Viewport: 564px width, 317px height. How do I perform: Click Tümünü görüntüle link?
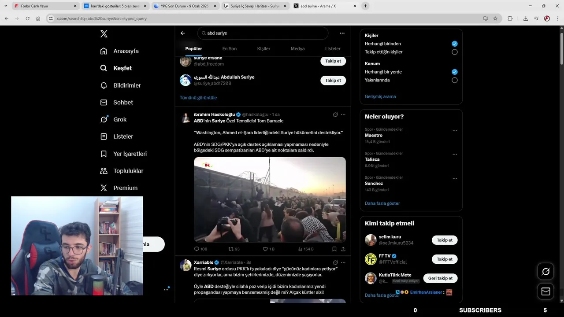pyautogui.click(x=198, y=97)
